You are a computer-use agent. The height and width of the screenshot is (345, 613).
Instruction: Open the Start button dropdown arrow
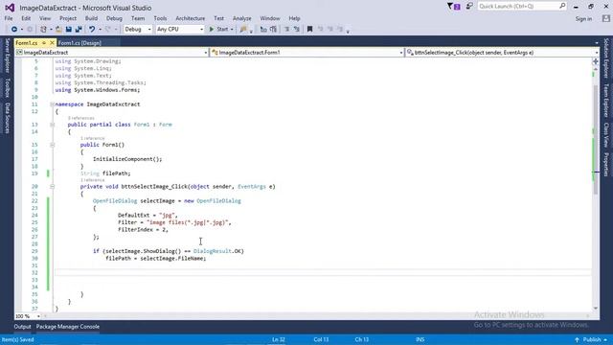[232, 30]
